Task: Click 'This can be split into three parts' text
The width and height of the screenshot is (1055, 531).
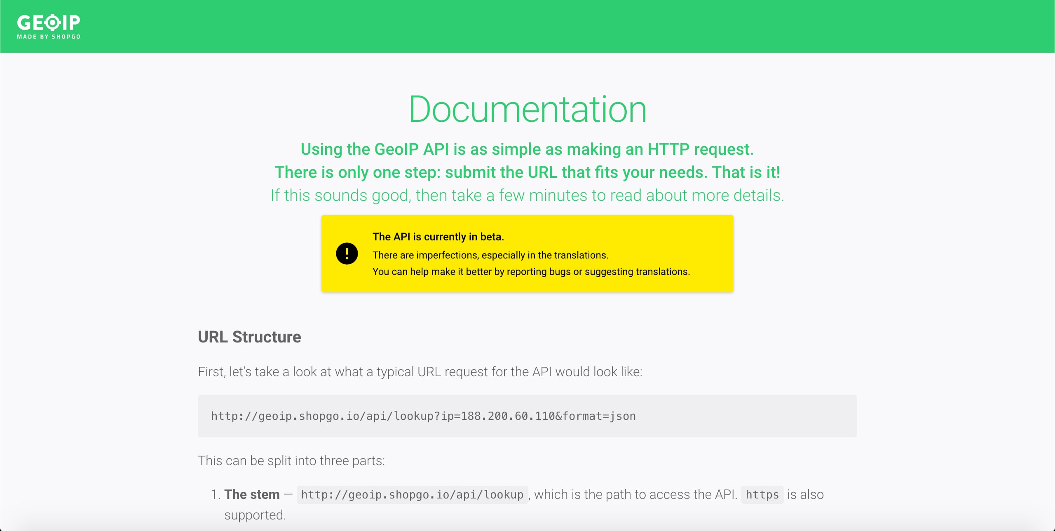Action: (291, 461)
